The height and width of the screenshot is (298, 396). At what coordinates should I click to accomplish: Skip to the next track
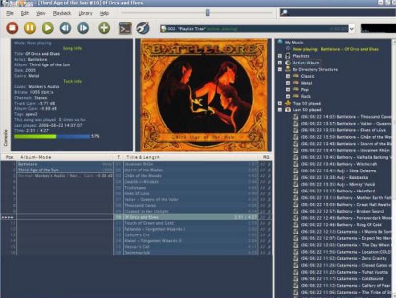[83, 28]
